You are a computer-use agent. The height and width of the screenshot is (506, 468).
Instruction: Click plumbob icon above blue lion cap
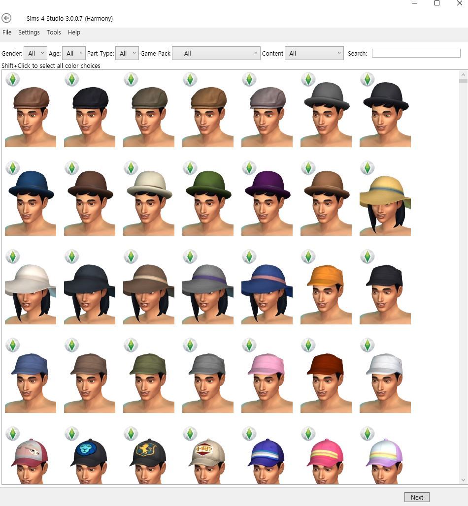[x=71, y=434]
